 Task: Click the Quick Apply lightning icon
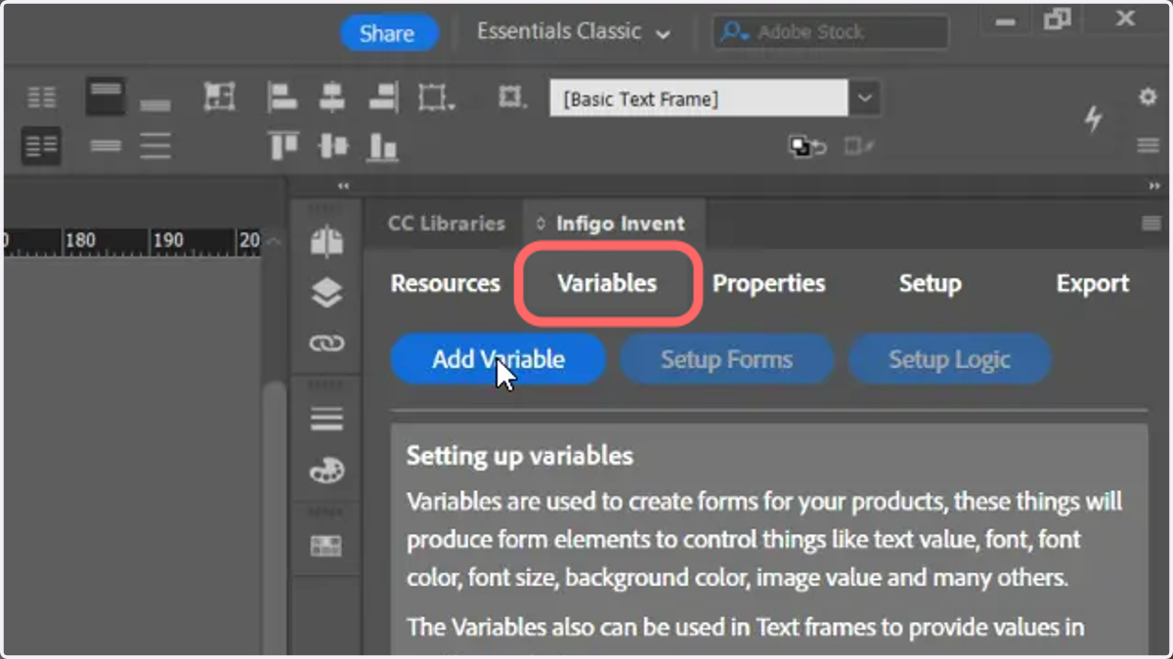(1094, 119)
